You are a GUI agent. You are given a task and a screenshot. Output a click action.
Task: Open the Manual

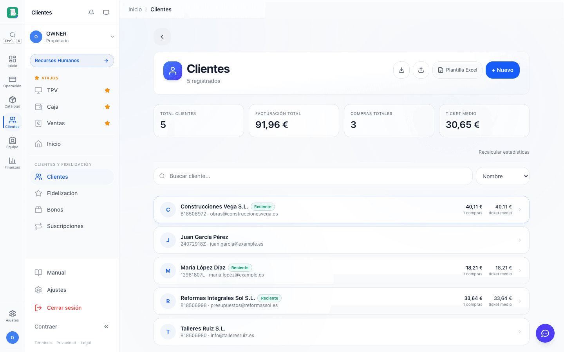click(72, 273)
